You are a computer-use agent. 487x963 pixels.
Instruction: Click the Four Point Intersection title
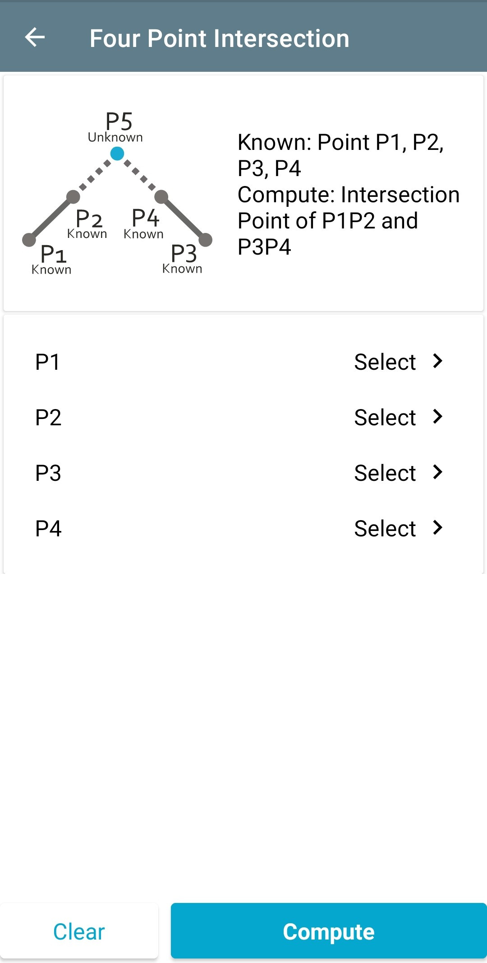click(x=219, y=38)
